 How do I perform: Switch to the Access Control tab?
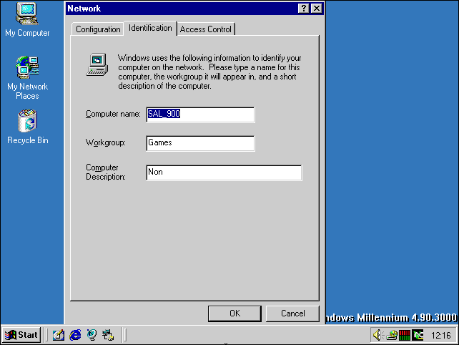(x=205, y=29)
